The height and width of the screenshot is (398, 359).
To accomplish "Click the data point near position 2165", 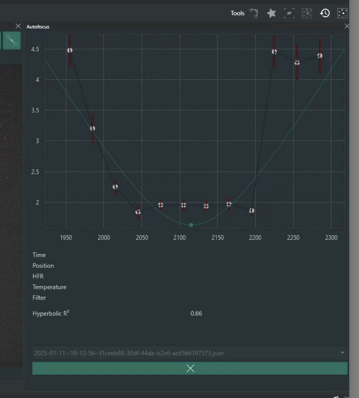I will click(229, 204).
